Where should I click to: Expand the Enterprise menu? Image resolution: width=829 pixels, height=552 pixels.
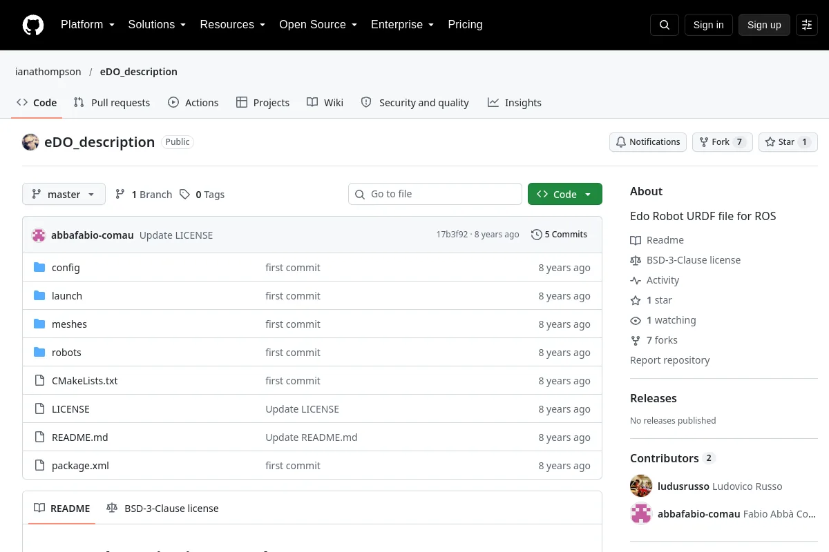(x=402, y=25)
